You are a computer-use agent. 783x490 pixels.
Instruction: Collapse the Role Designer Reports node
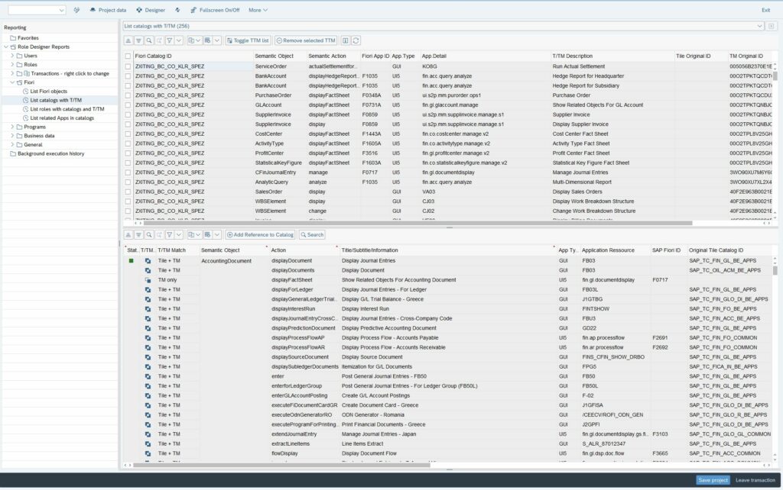[6, 47]
